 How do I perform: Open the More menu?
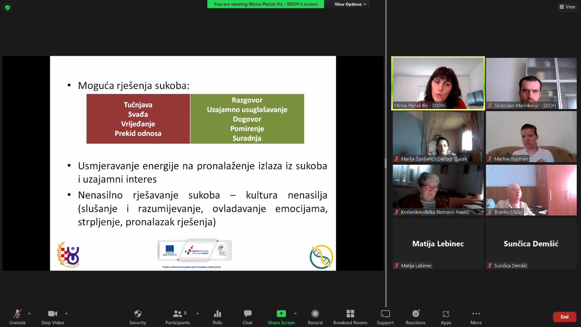click(476, 317)
